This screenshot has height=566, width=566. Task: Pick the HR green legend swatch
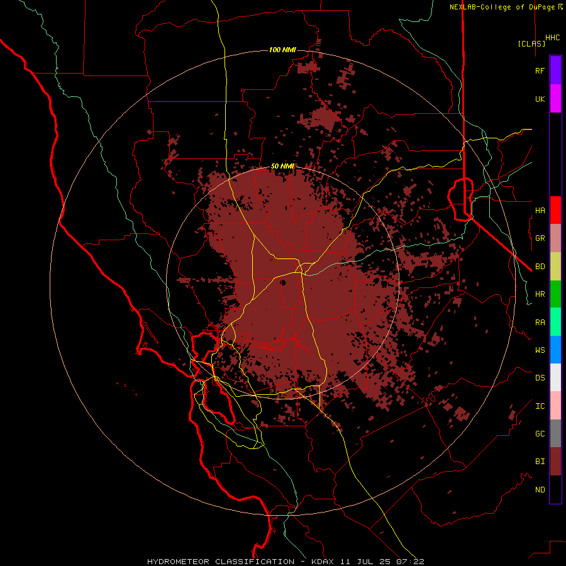tap(555, 294)
